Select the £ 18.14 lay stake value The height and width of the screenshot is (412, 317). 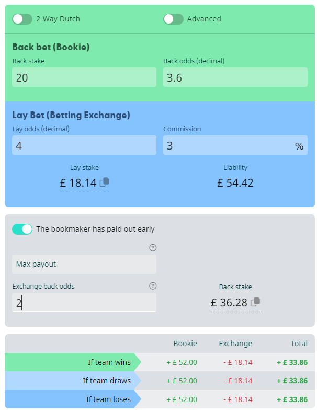tap(78, 183)
